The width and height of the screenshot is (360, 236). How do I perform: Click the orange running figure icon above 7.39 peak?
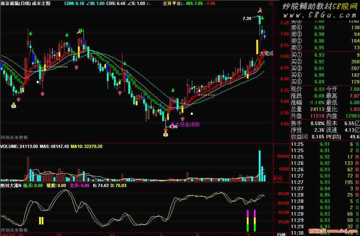pyautogui.click(x=260, y=10)
